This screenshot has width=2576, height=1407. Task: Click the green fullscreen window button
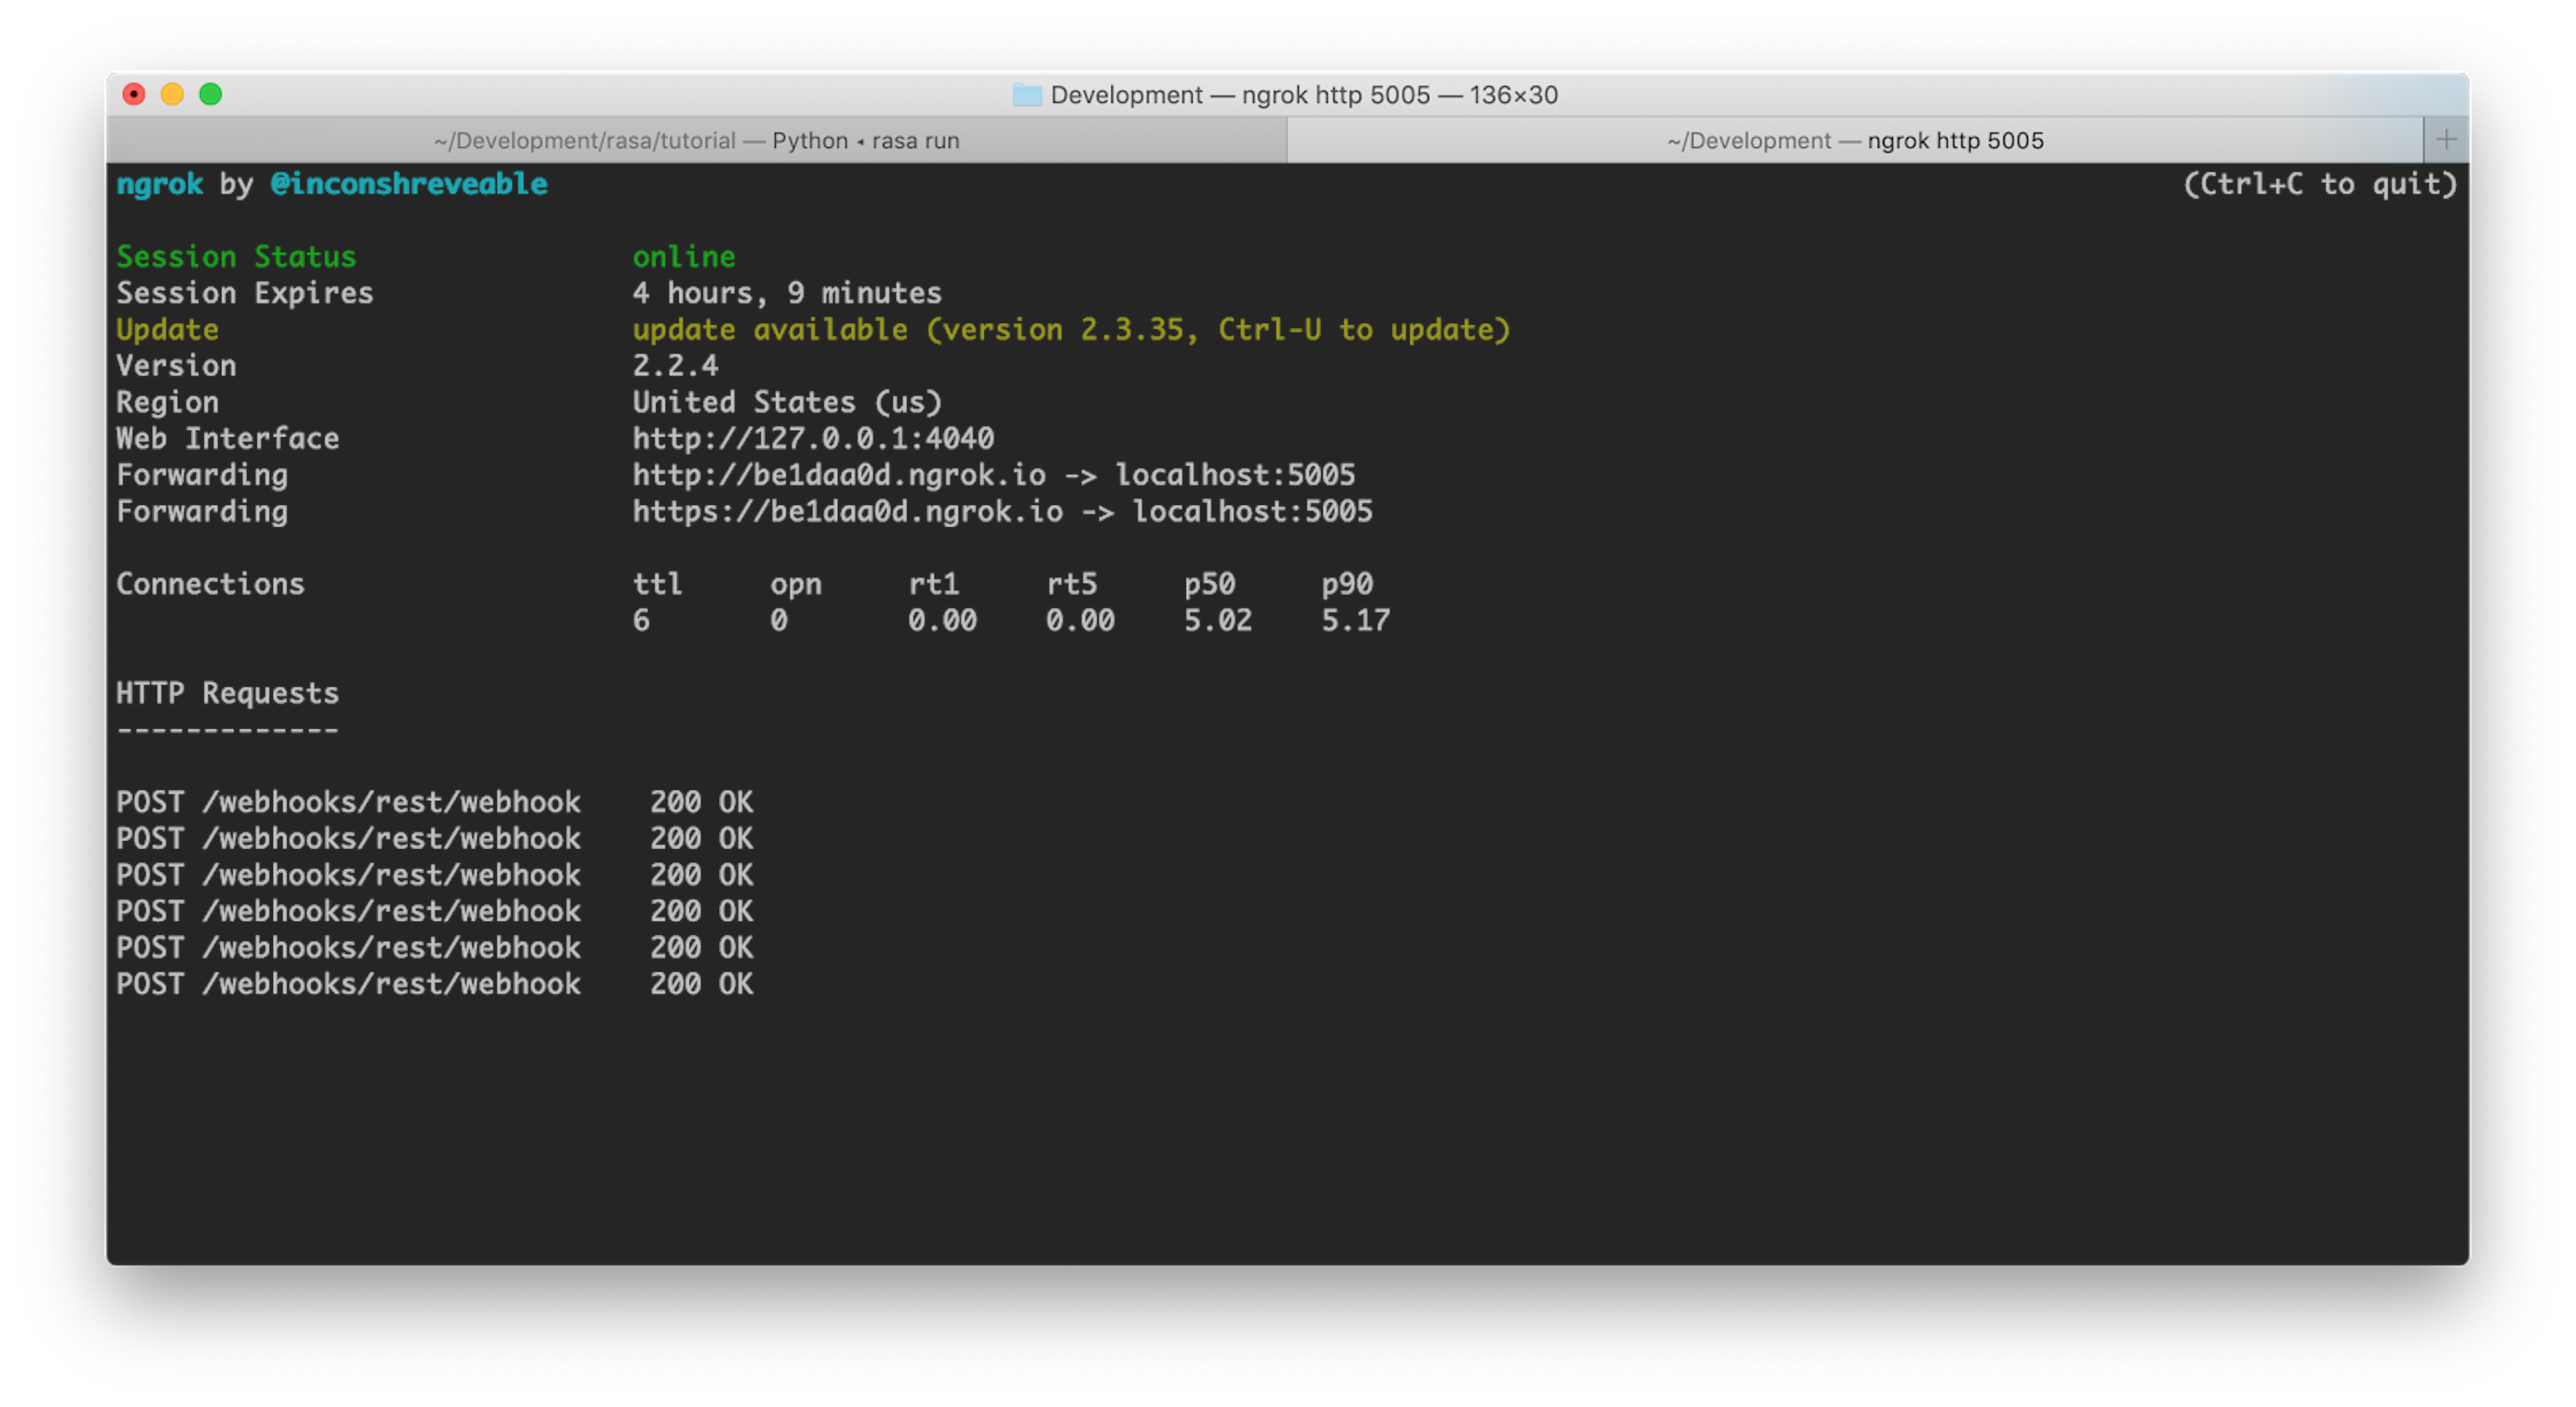210,94
